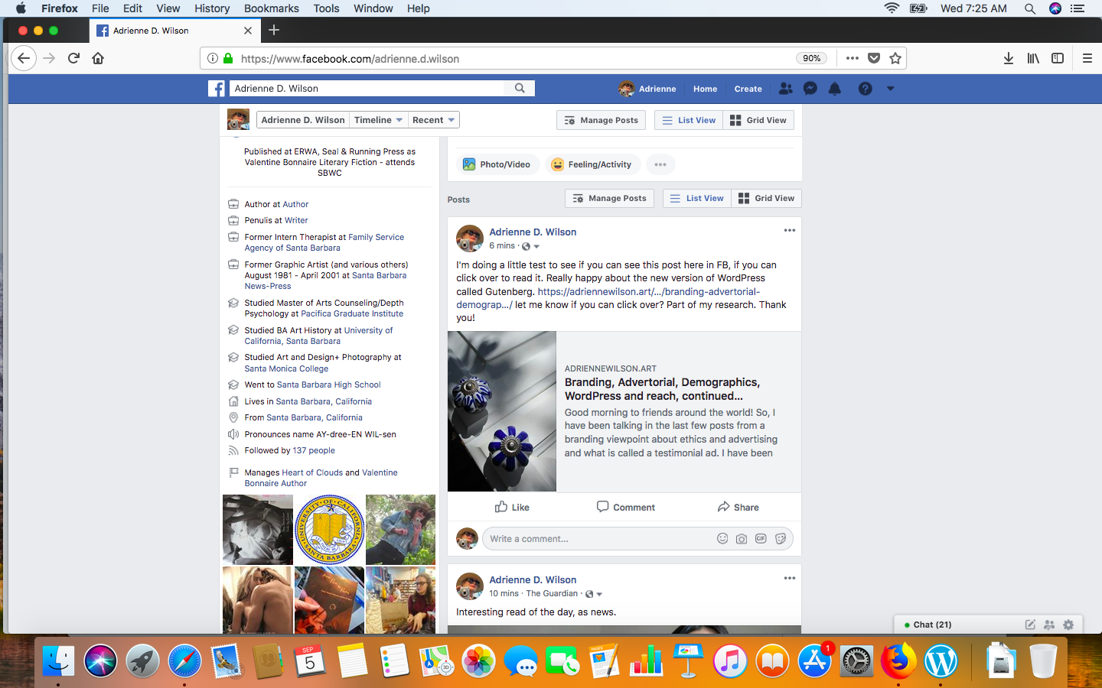Image resolution: width=1102 pixels, height=688 pixels.
Task: Switch posts to List View
Action: (x=696, y=198)
